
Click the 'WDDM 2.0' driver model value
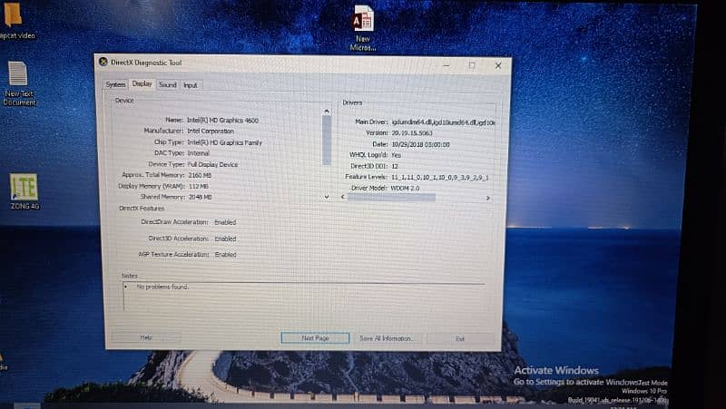pos(405,189)
